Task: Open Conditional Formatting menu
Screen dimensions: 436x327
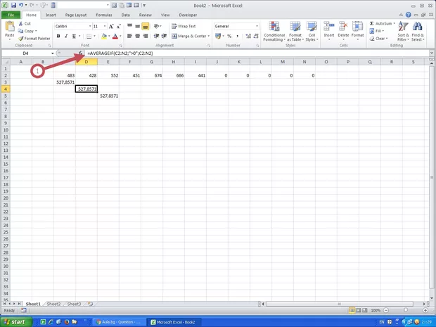Action: pos(274,32)
